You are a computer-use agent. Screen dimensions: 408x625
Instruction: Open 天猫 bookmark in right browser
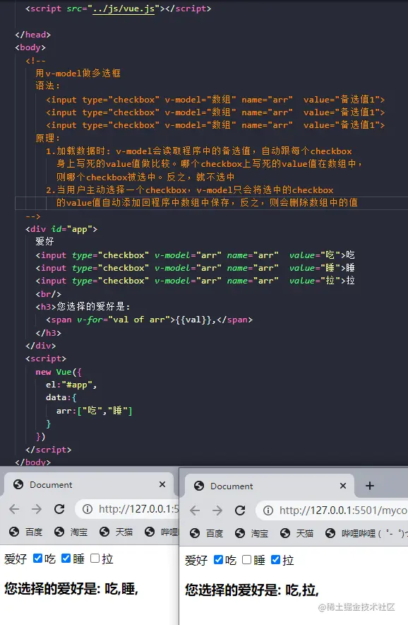click(296, 533)
